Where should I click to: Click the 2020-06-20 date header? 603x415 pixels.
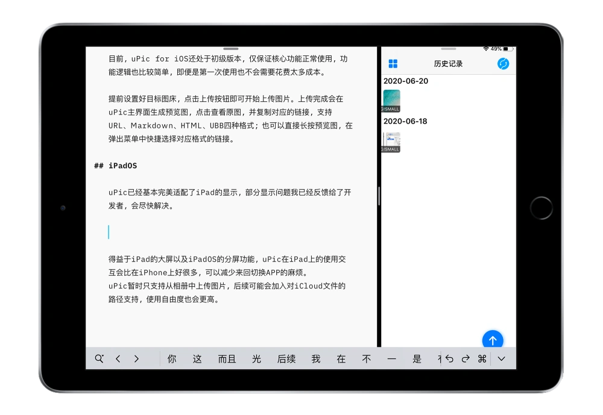tap(406, 81)
